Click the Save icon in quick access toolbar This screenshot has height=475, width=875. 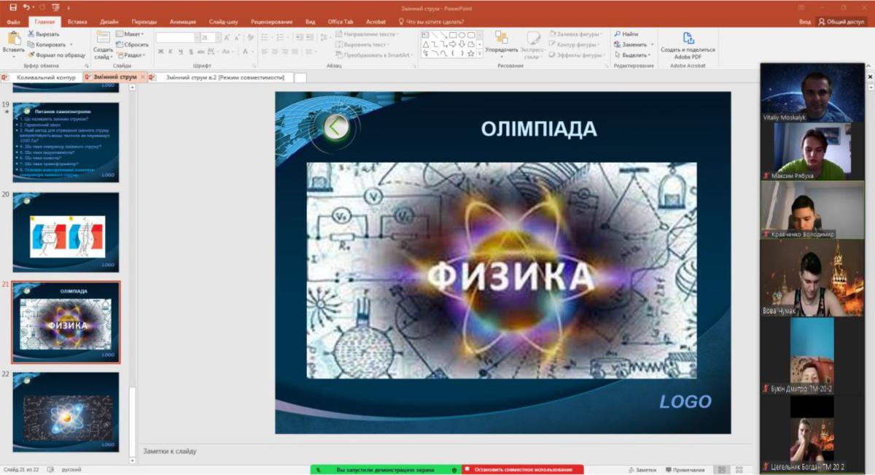pyautogui.click(x=12, y=7)
